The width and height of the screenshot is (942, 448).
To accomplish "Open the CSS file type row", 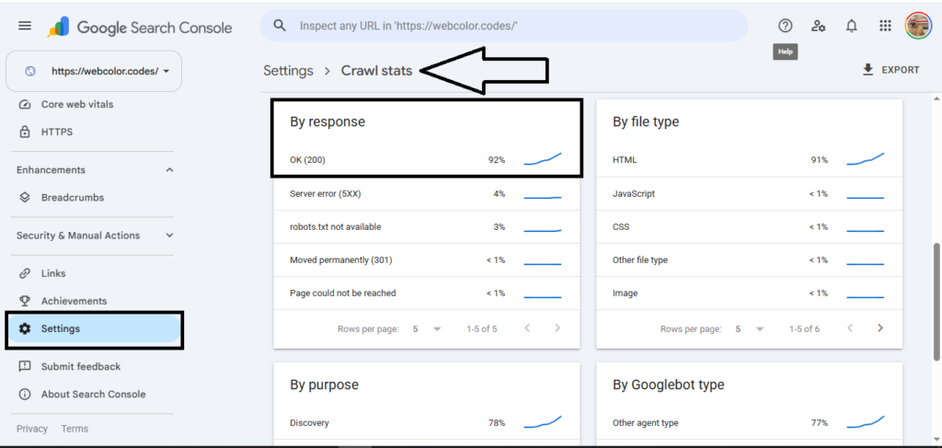I will point(749,227).
